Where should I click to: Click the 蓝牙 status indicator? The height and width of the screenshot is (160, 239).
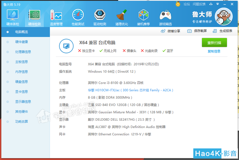[168, 51]
